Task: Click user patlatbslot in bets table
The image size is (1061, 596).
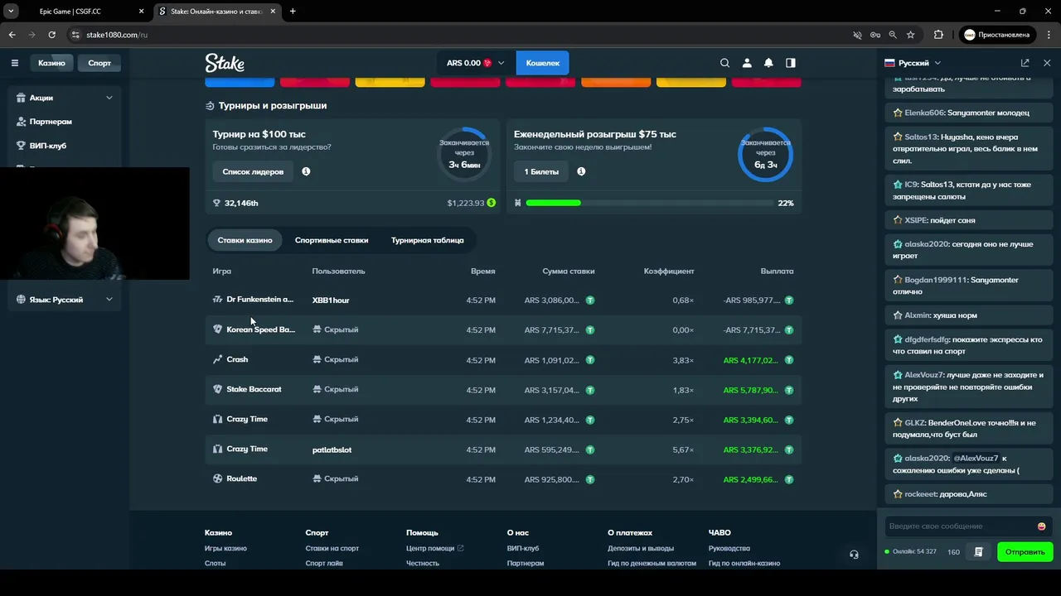Action: [332, 449]
